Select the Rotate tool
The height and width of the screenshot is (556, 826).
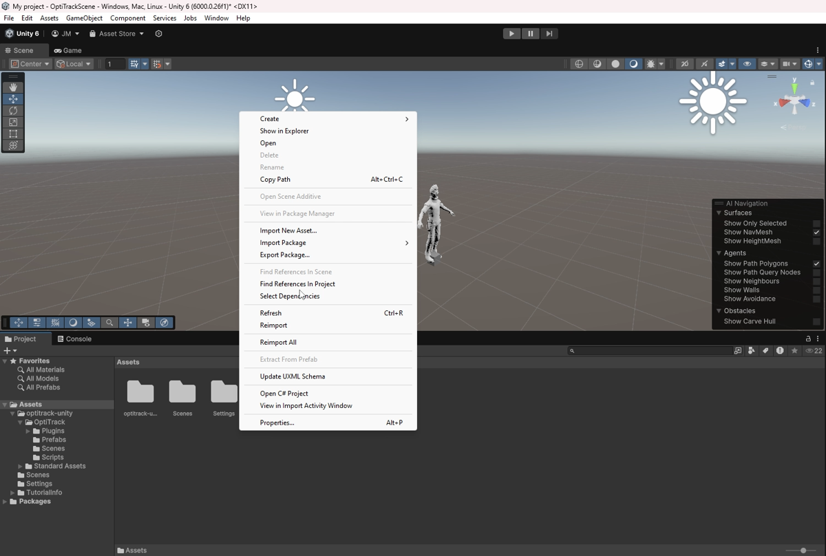[13, 111]
